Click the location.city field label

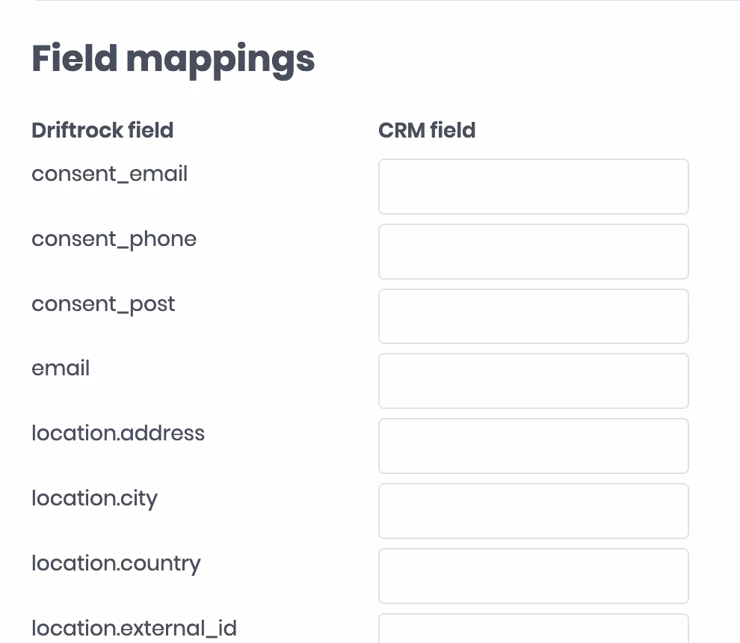[94, 499]
